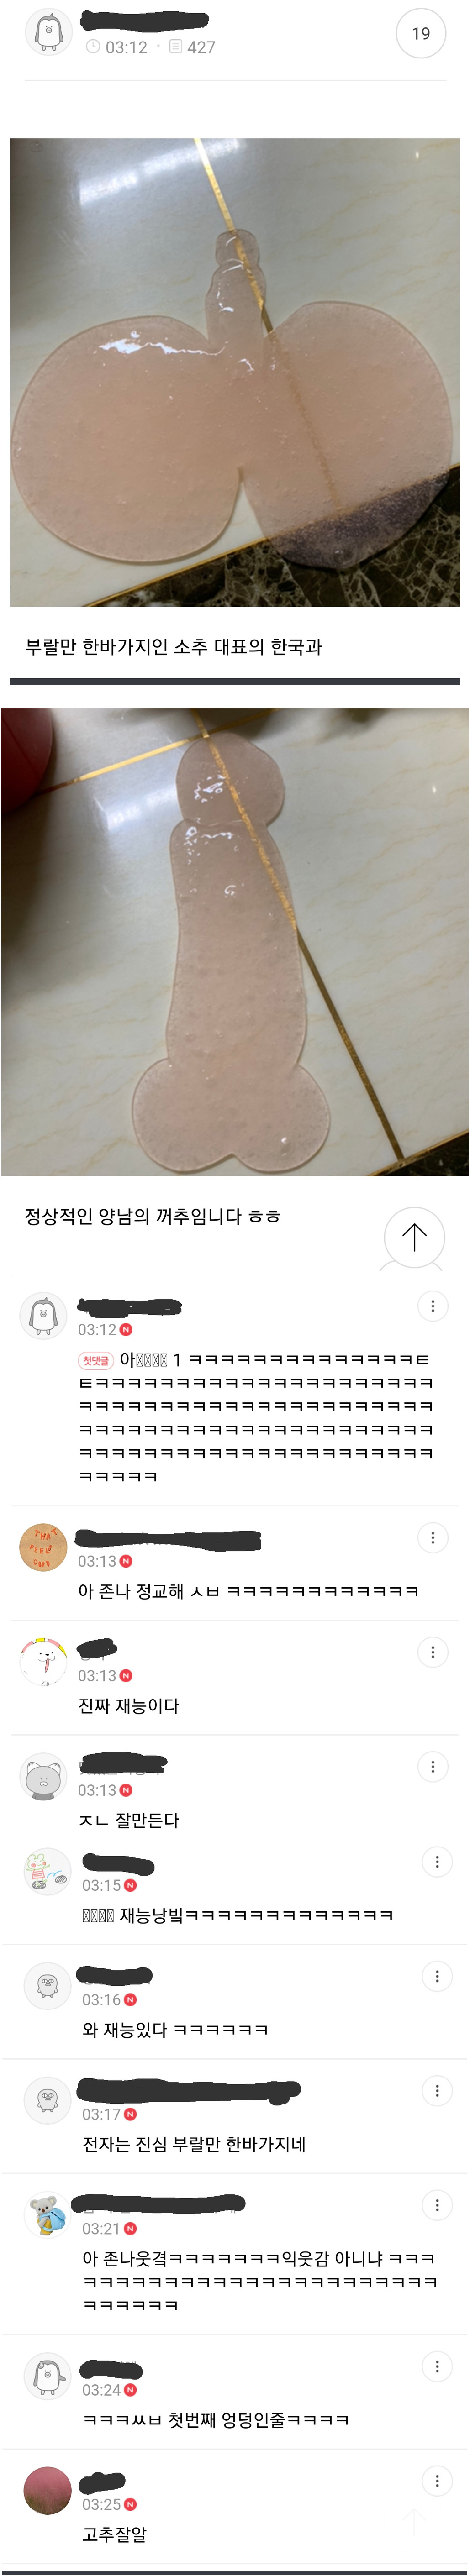Open the three-dot menu for '진짜 재능이다' comment
Viewport: 470px width, 2576px height.
pyautogui.click(x=432, y=1652)
